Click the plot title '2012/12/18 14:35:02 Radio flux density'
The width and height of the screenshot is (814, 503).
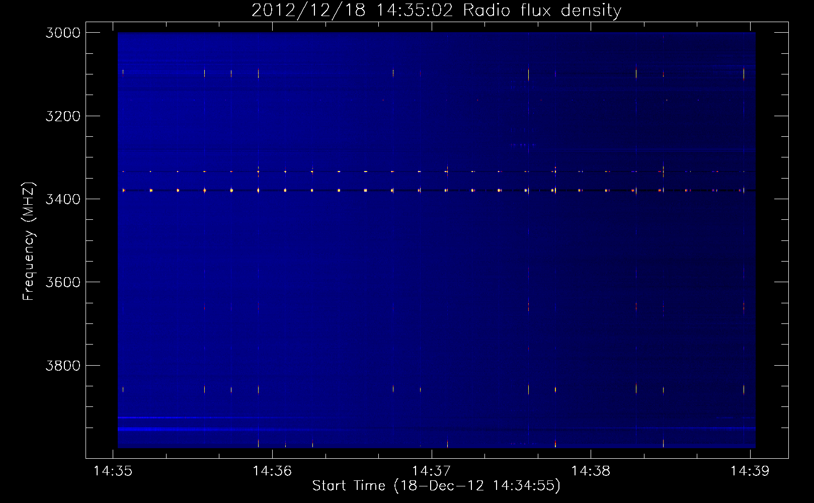click(x=436, y=11)
